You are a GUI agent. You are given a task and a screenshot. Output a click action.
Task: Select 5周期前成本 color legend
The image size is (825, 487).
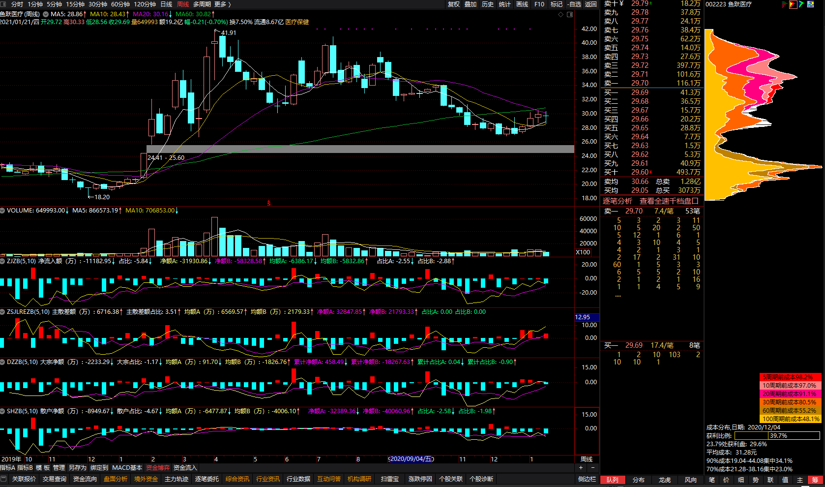pos(790,377)
